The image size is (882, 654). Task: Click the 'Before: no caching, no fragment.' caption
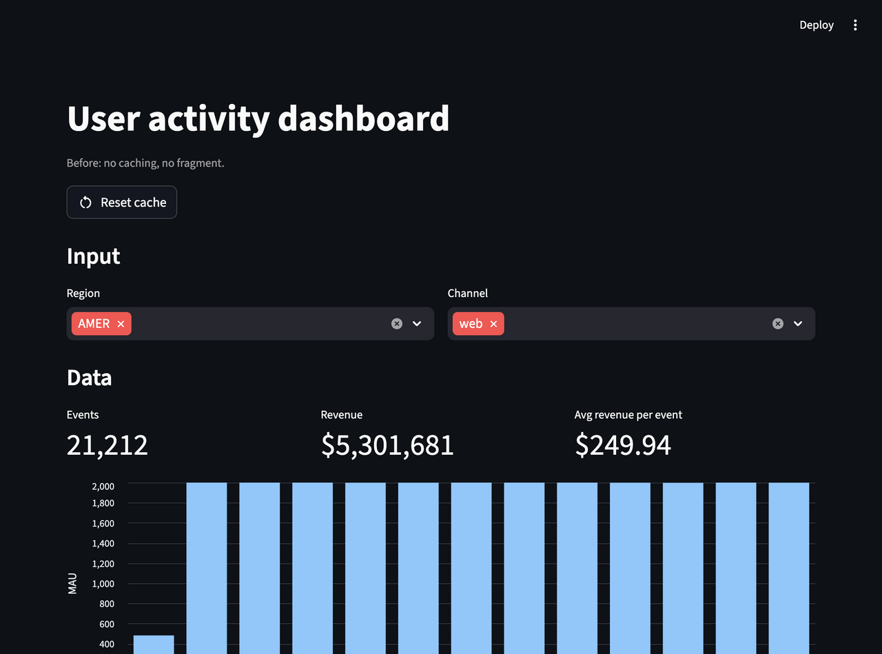[145, 163]
